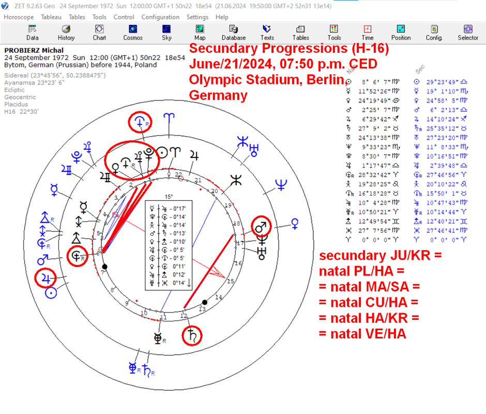The image size is (486, 414).
Task: Click the black Mercury glyph in inner ring
Action: pos(83,207)
